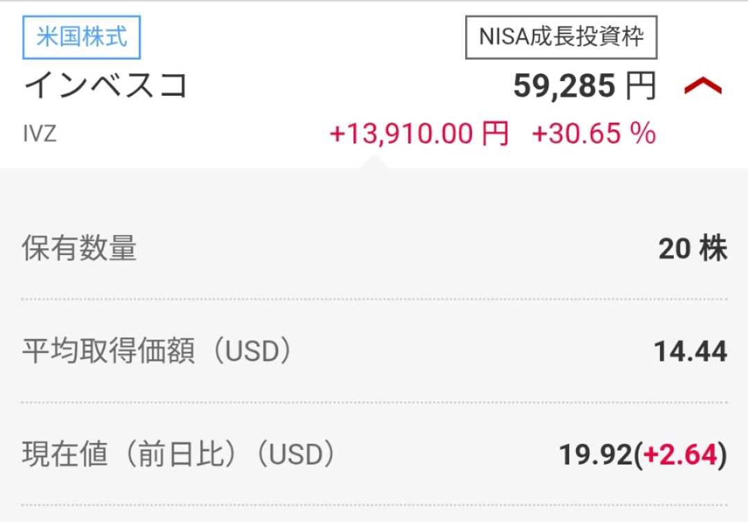Click the dotted divider below 保有数量 row
Viewport: 748px width, 522px height.
(374, 299)
